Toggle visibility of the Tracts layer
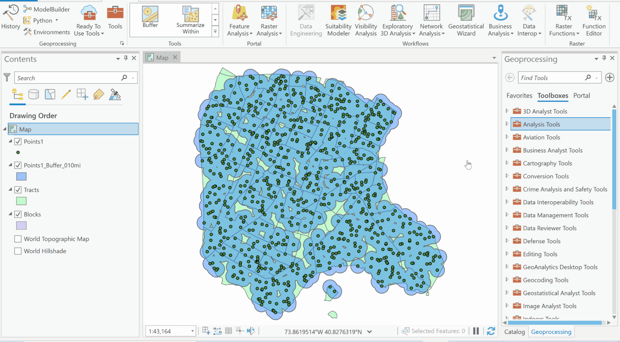This screenshot has width=620, height=342. (18, 189)
